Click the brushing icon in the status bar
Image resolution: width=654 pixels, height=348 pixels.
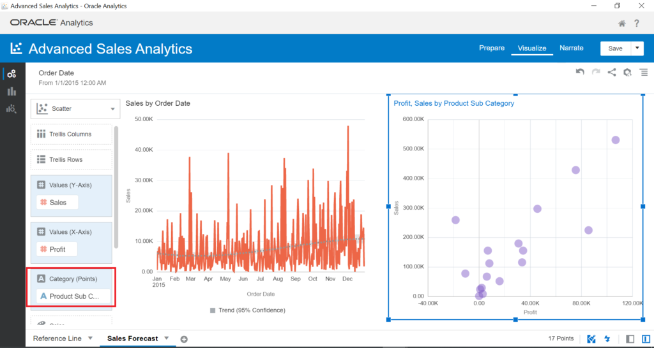pyautogui.click(x=591, y=339)
